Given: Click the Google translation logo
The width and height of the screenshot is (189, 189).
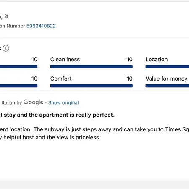Looking at the screenshot, I should pos(33,102).
